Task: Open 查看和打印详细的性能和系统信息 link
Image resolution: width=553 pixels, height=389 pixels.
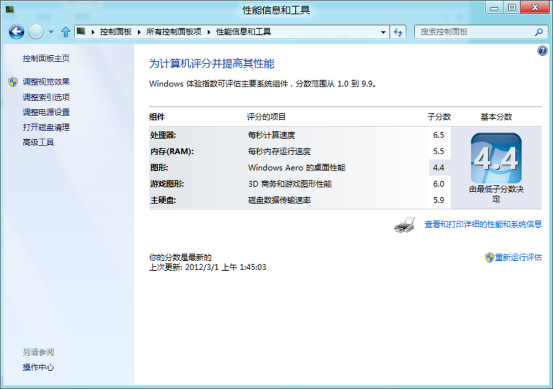Action: coord(483,224)
